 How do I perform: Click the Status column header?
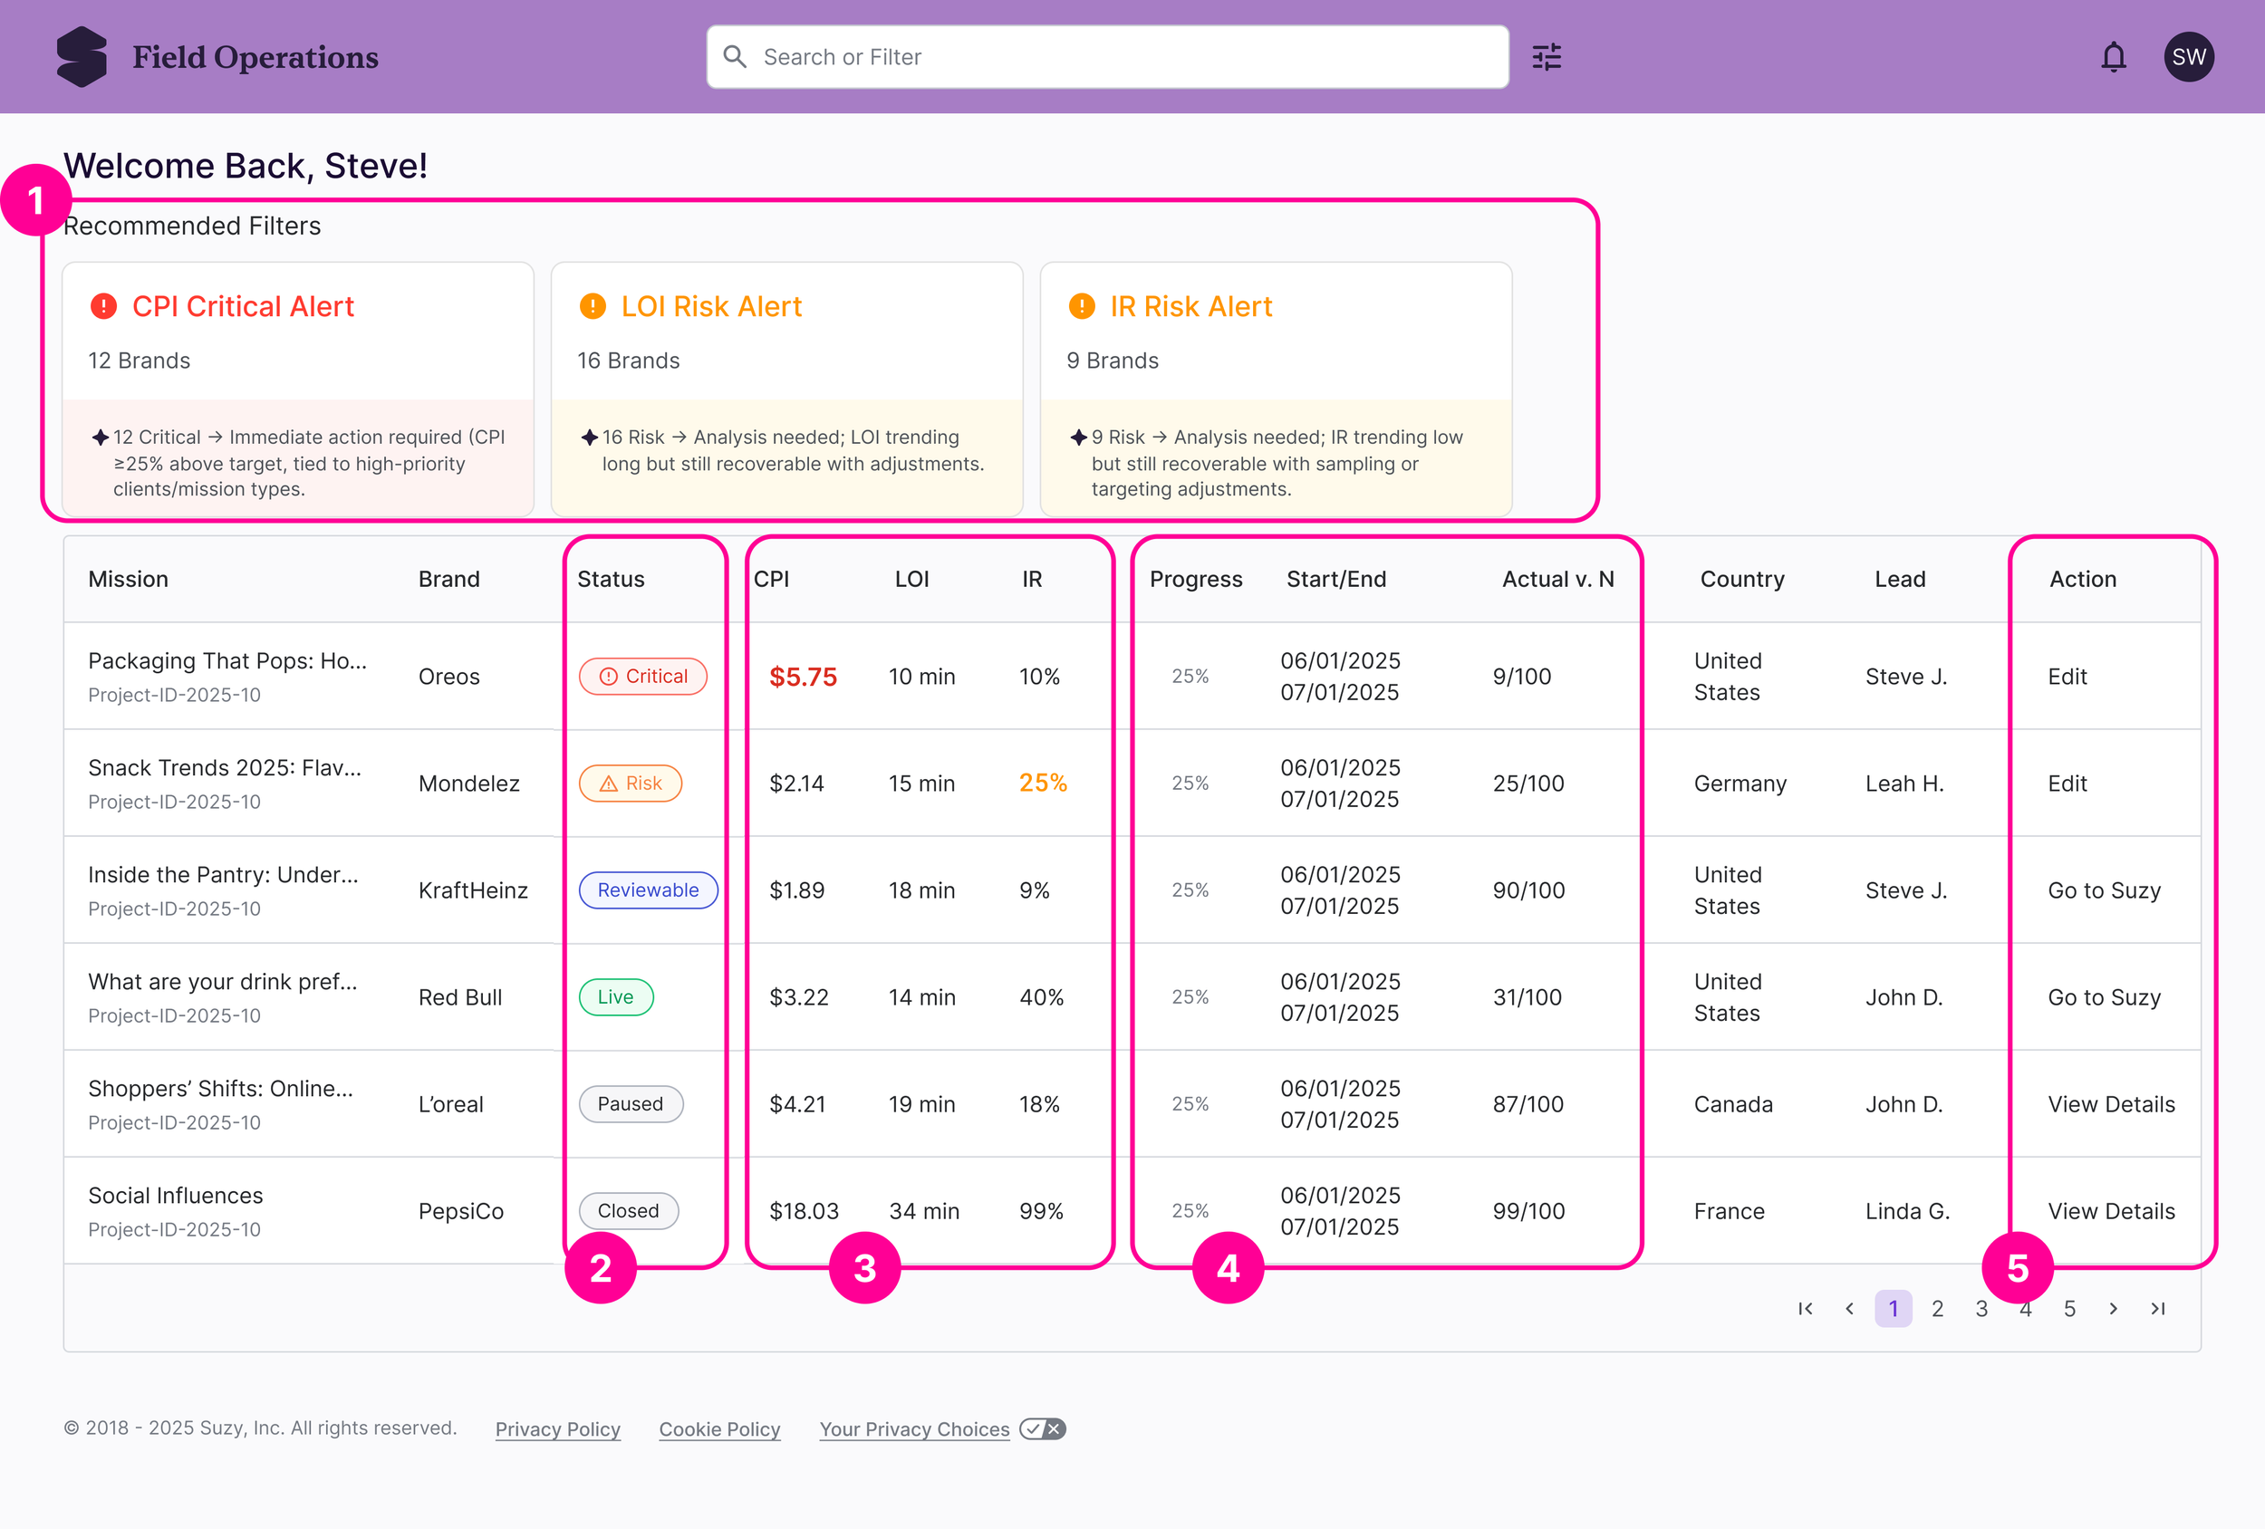[x=611, y=579]
